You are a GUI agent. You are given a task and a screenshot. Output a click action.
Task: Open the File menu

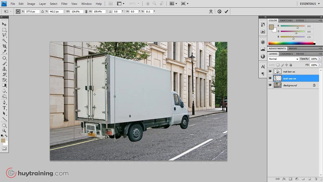(x=13, y=4)
